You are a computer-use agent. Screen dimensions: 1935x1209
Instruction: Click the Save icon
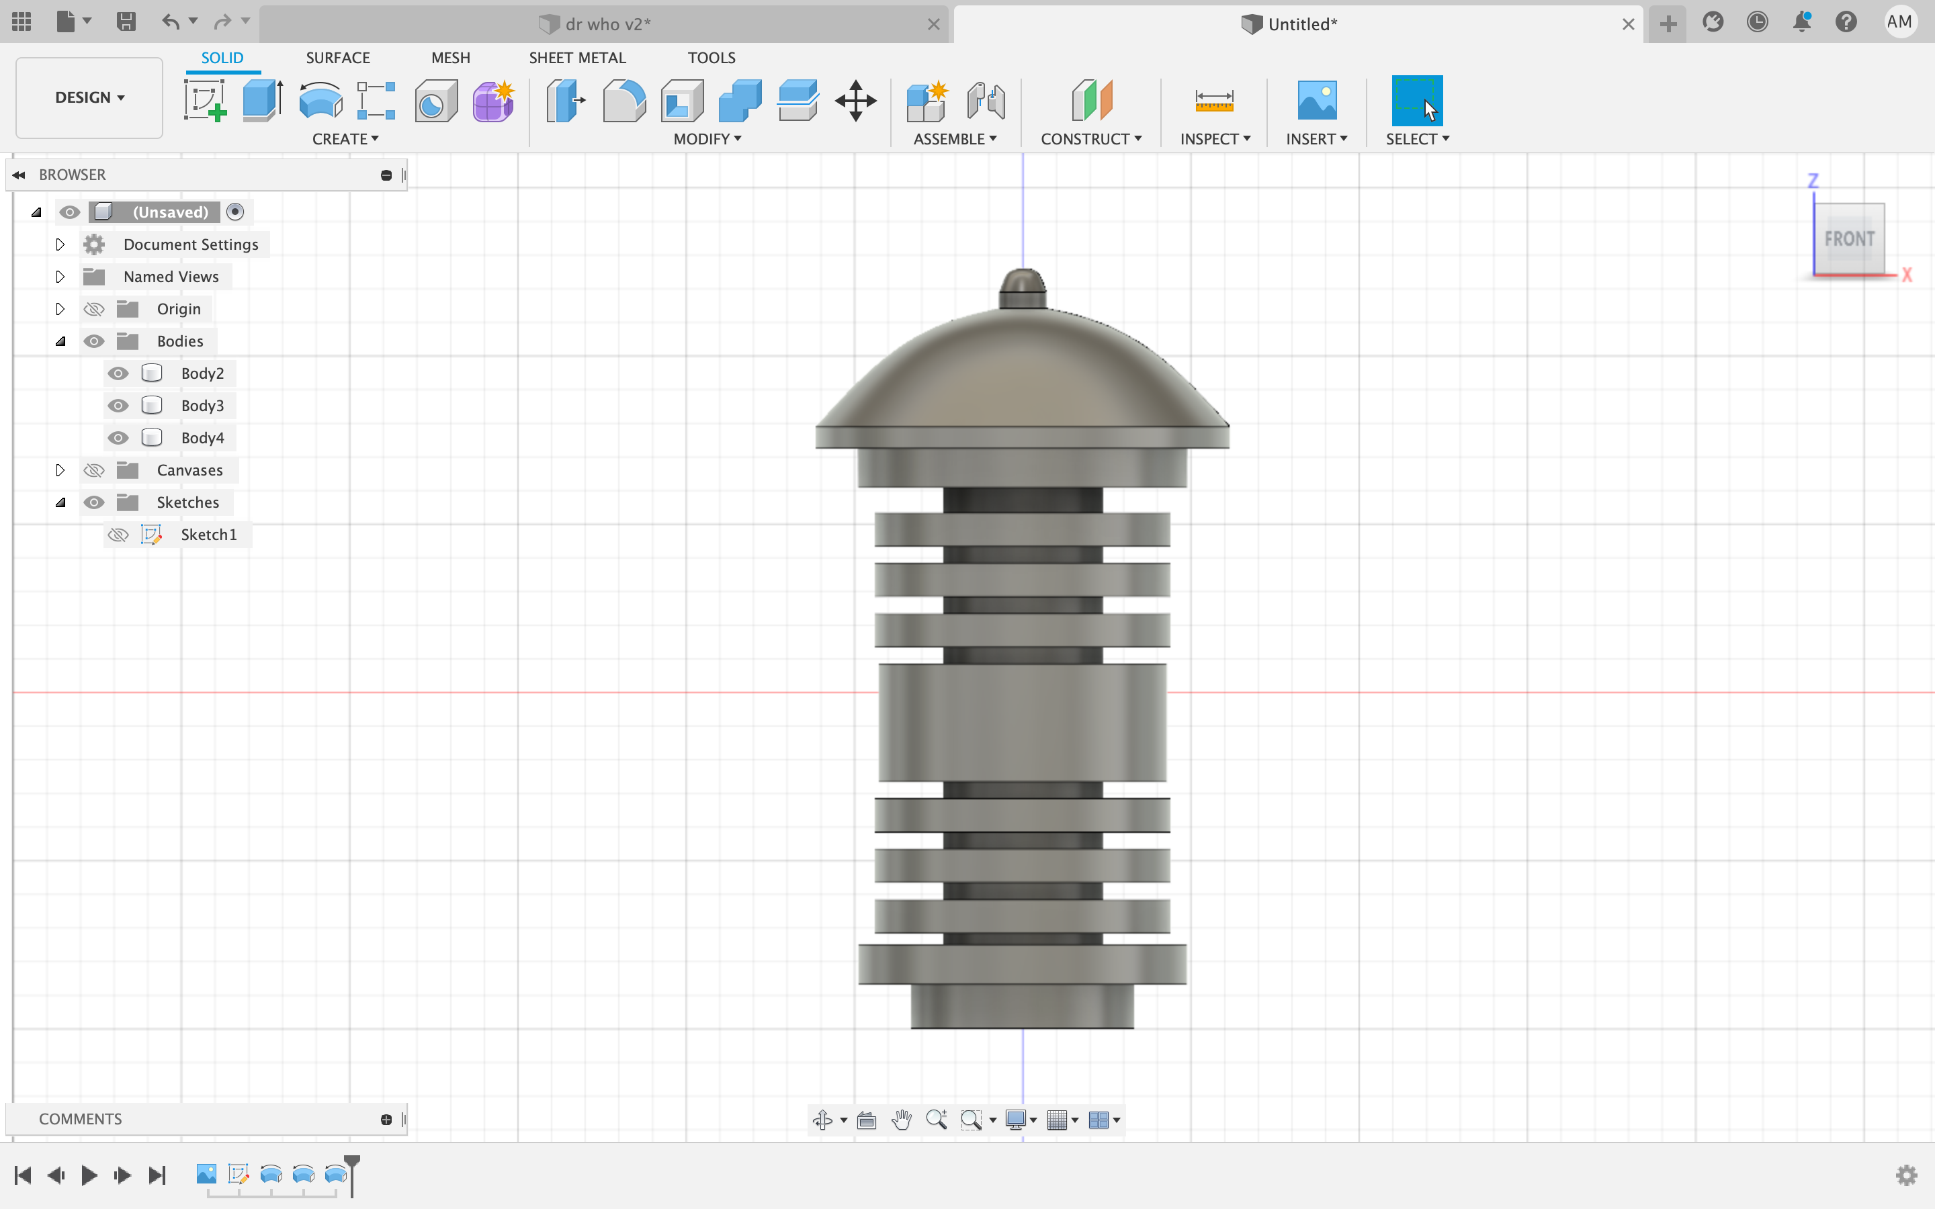[x=126, y=21]
